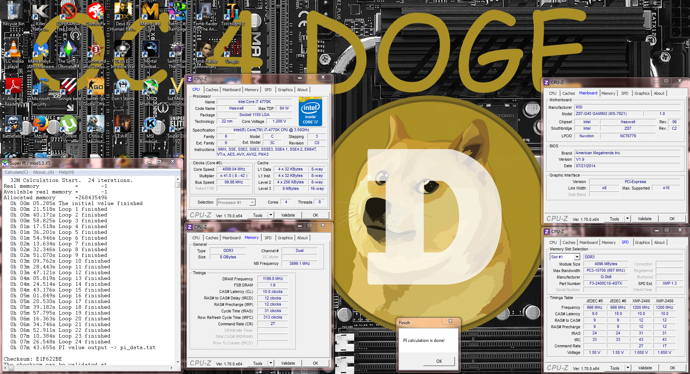Open Sniper Elite V2 desktop icon
The image size is (690, 374).
(x=176, y=129)
